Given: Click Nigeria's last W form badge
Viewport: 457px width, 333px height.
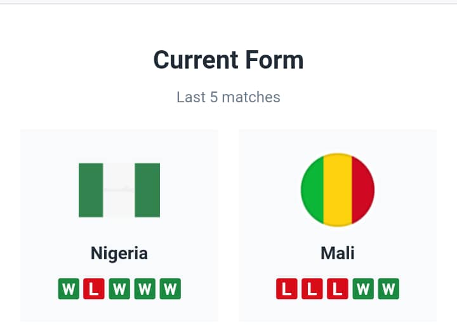Looking at the screenshot, I should [170, 289].
